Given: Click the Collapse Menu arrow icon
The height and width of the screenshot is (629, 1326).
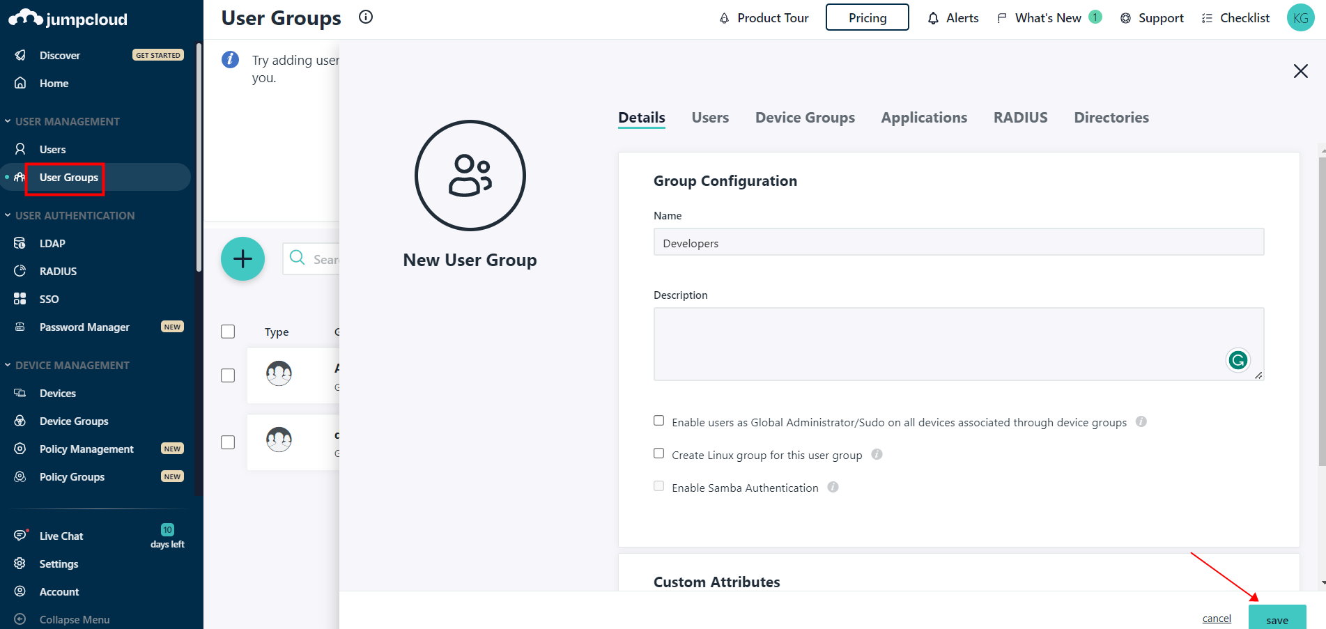Looking at the screenshot, I should click(x=20, y=619).
